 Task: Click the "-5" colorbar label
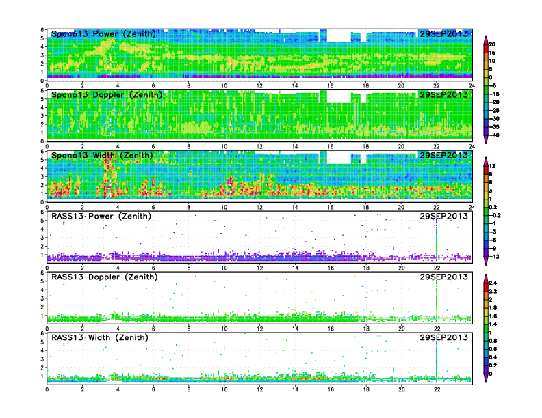point(493,86)
